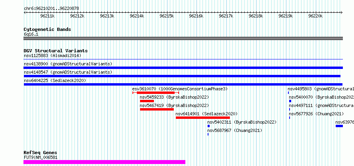Open variant nsv1125883 (Alsmadi2014) label
The width and height of the screenshot is (354, 166).
point(53,55)
